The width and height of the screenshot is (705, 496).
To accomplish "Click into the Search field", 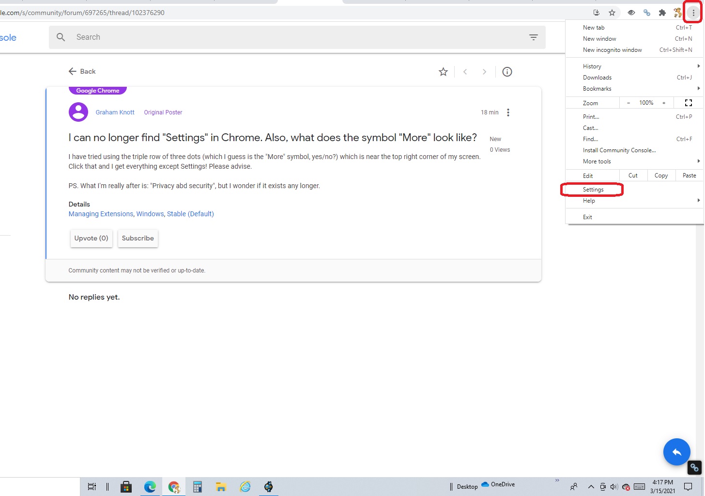I will [x=297, y=37].
